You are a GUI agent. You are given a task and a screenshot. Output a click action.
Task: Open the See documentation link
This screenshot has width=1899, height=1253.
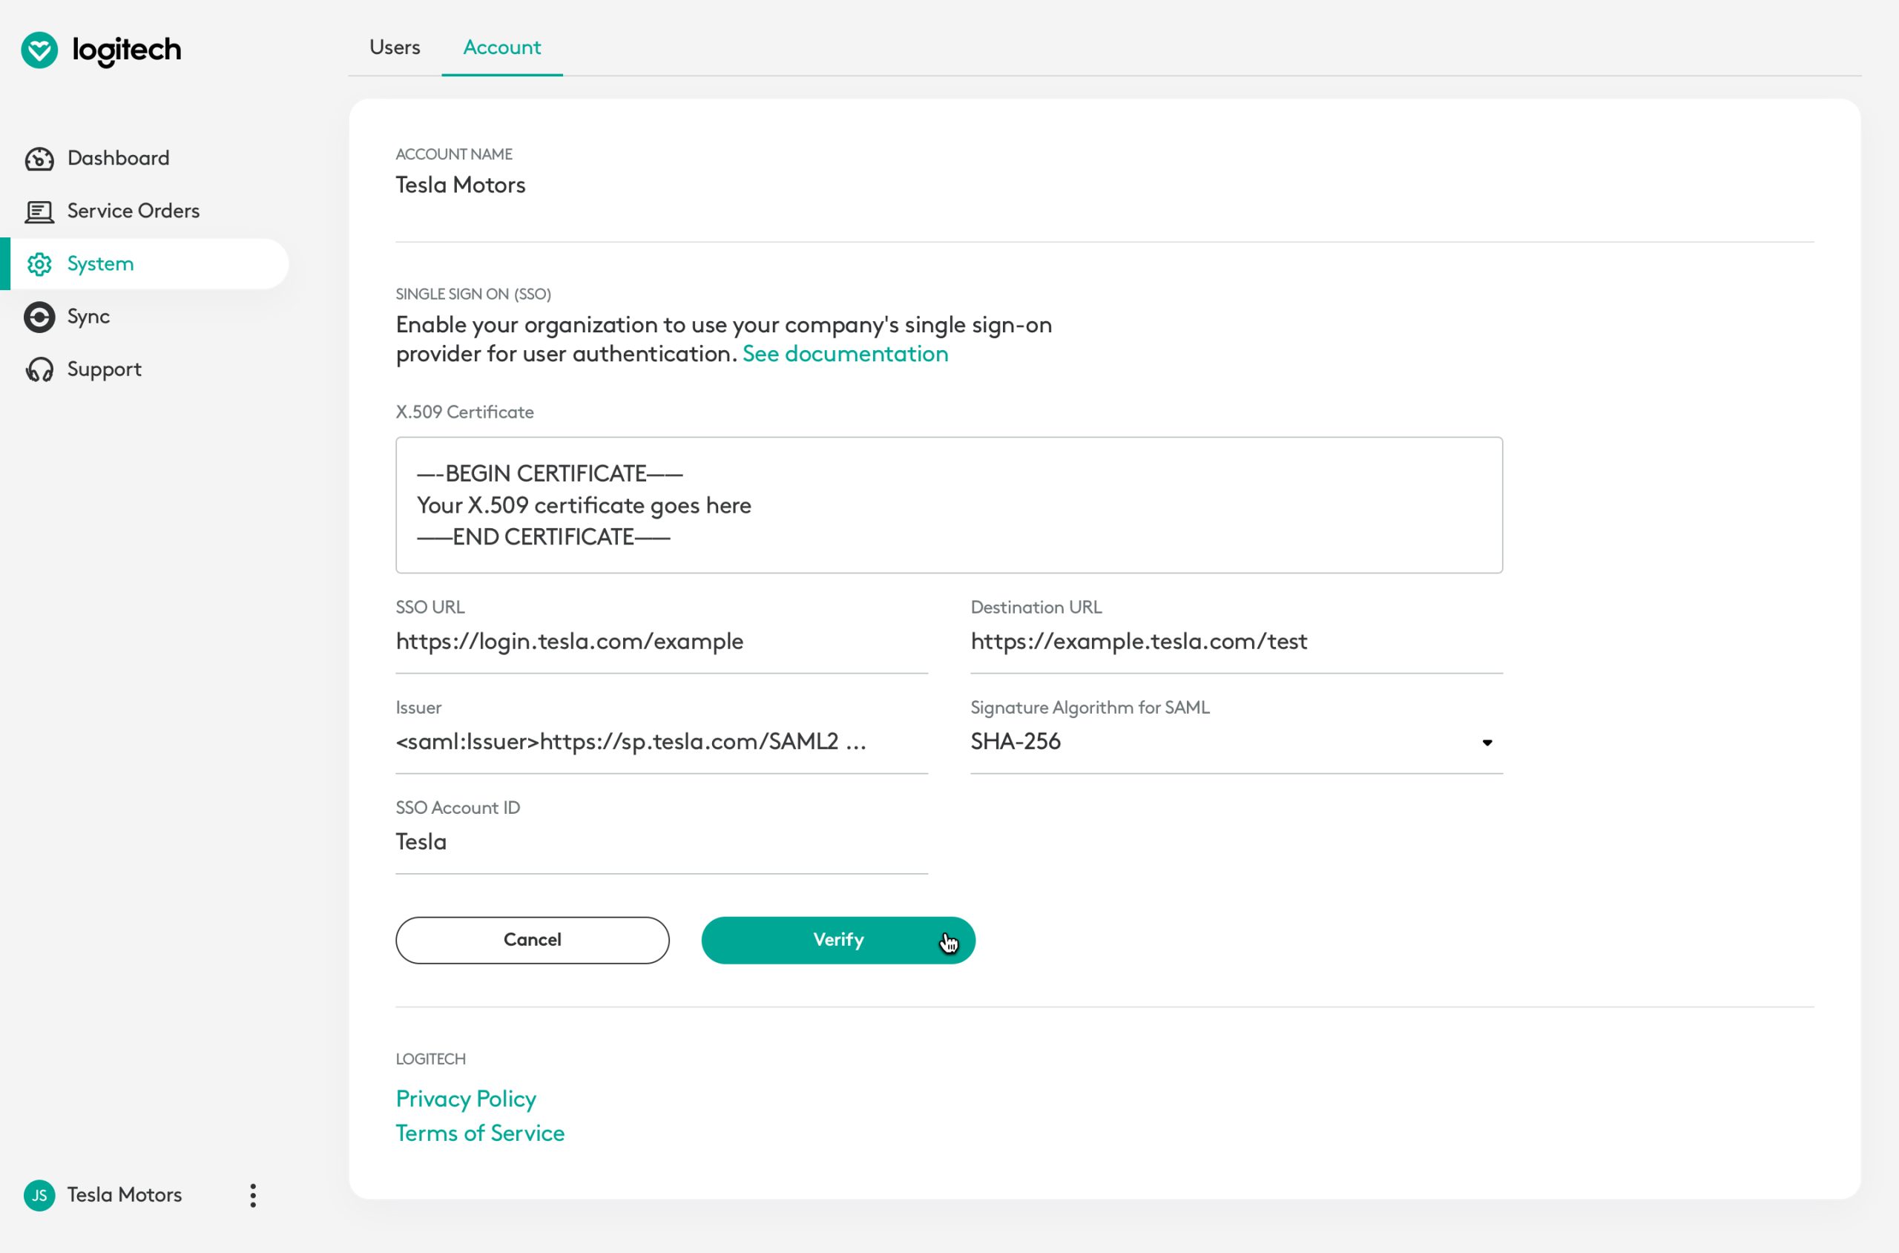(845, 354)
